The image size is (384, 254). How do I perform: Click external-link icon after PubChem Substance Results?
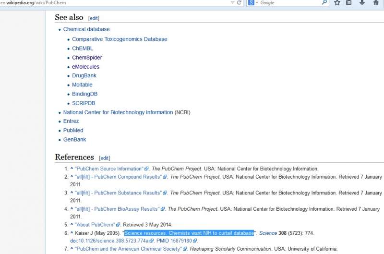pos(165,193)
